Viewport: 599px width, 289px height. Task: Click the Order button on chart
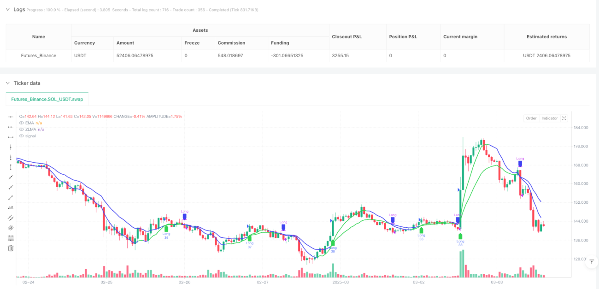531,118
